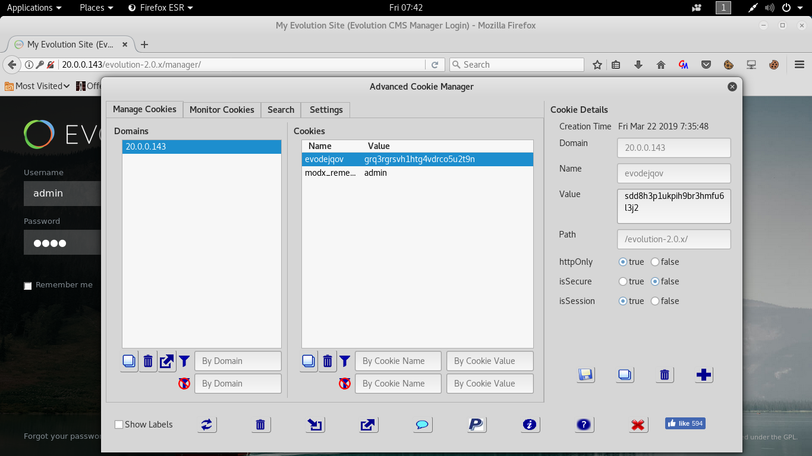
Task: Click the home icon in Firefox toolbar
Action: click(x=661, y=65)
